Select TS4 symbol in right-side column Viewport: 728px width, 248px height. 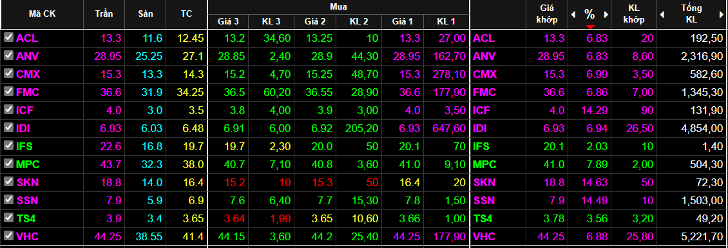pos(483,218)
